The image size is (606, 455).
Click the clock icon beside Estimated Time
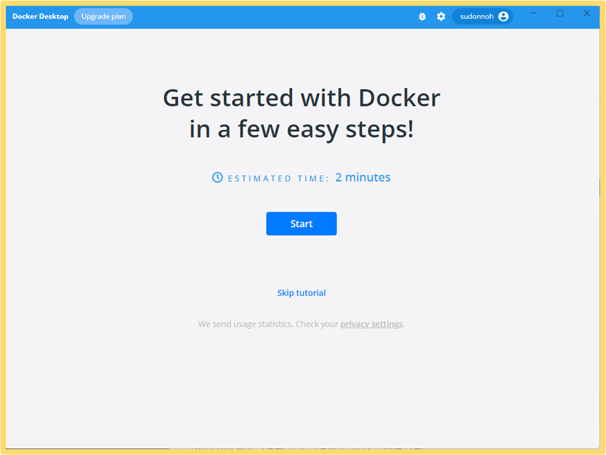pos(217,177)
